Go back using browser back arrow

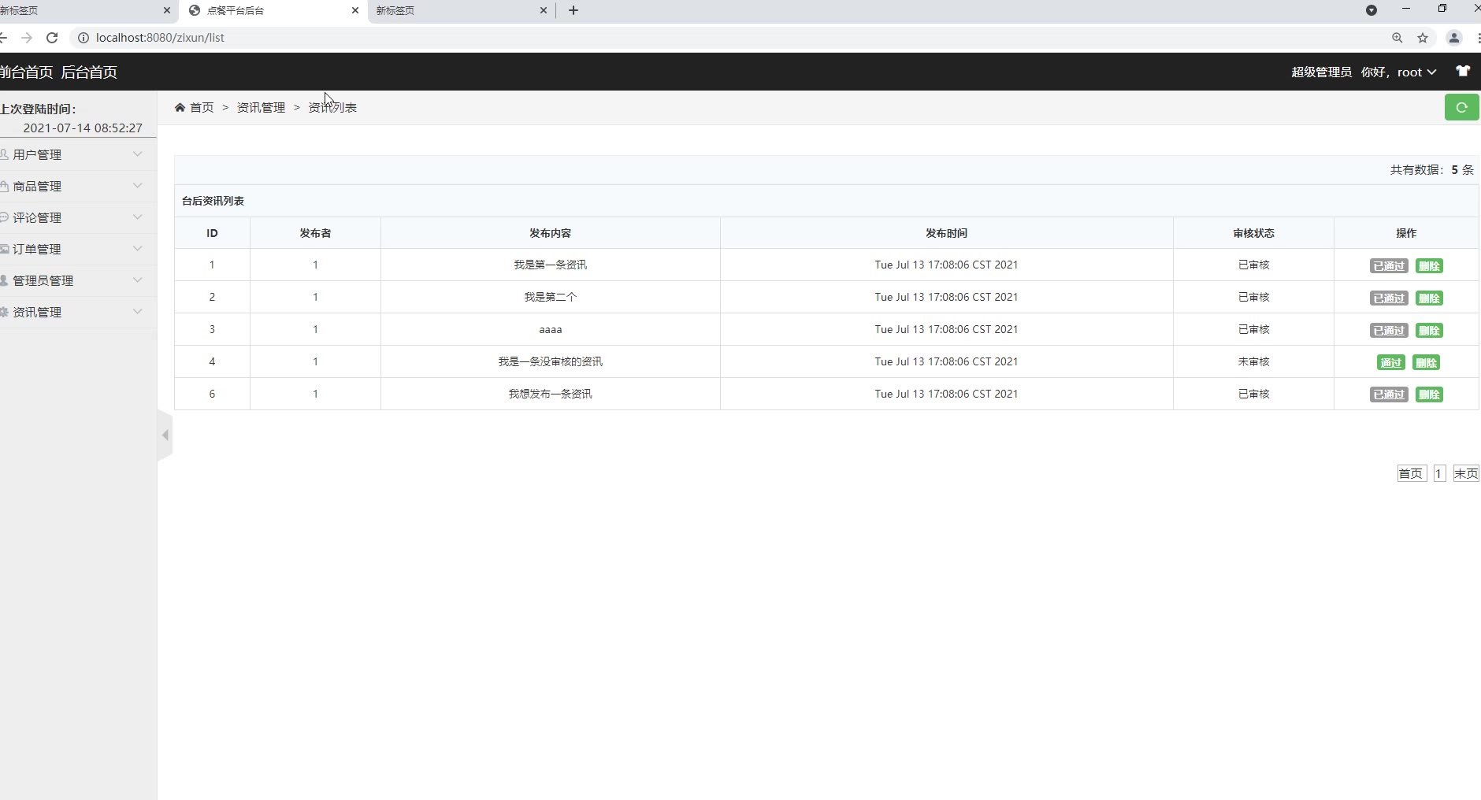tap(3, 37)
